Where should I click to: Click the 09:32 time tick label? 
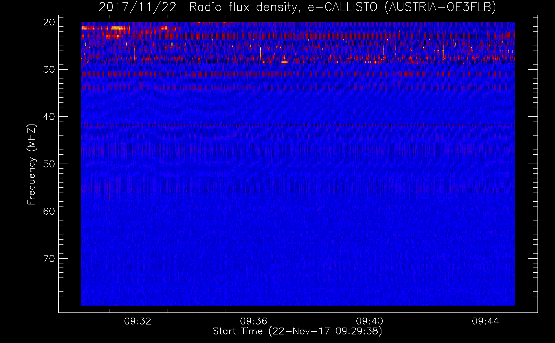point(138,321)
